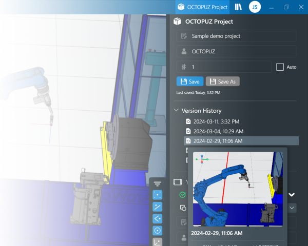Edit the OCTOPUZ author name field

point(236,51)
